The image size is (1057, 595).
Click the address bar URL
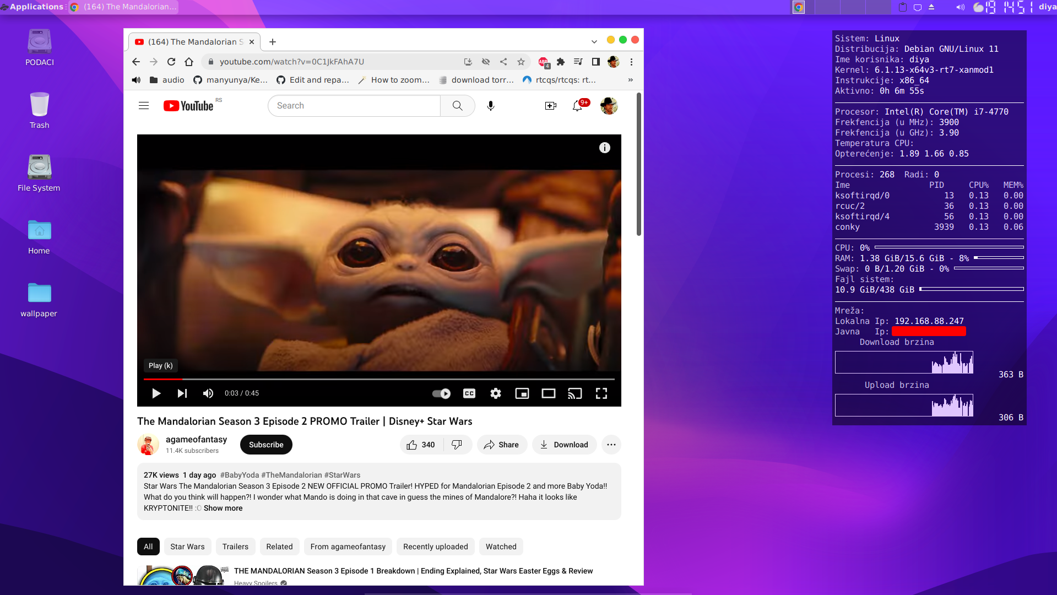[x=292, y=62]
